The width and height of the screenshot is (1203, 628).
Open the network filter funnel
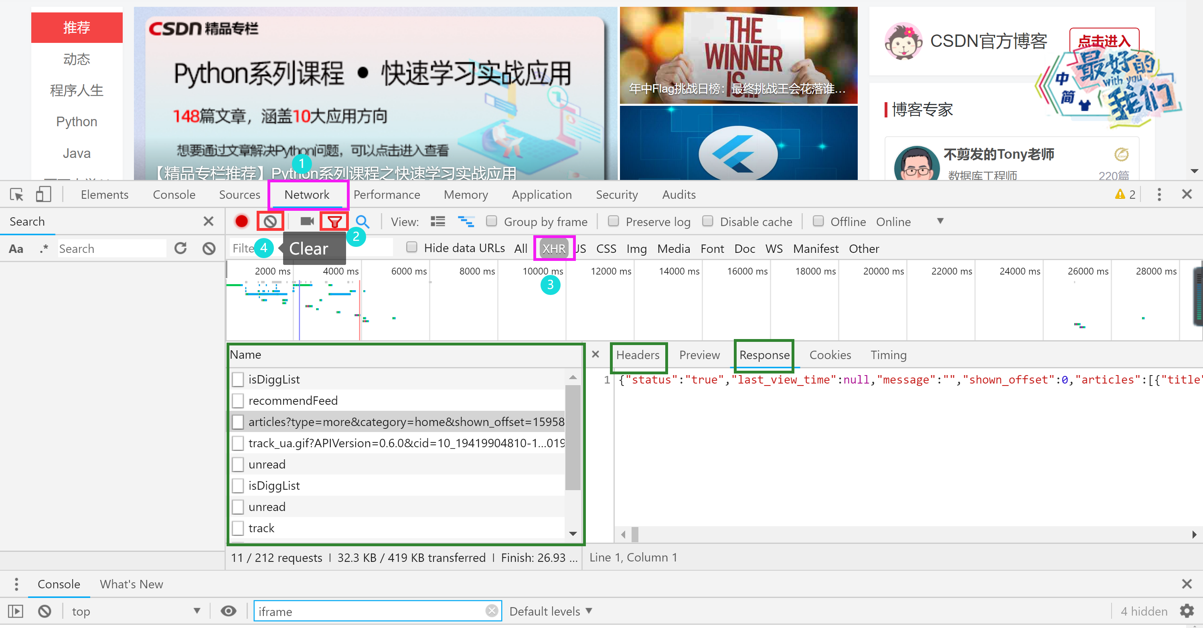coord(334,221)
